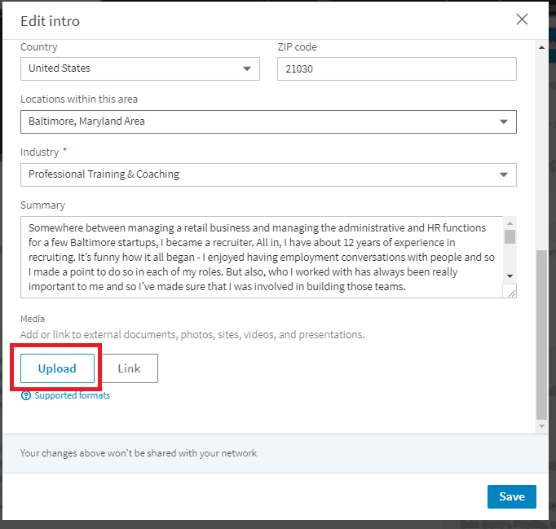The width and height of the screenshot is (556, 529).
Task: Close the Edit intro dialog
Action: [522, 20]
